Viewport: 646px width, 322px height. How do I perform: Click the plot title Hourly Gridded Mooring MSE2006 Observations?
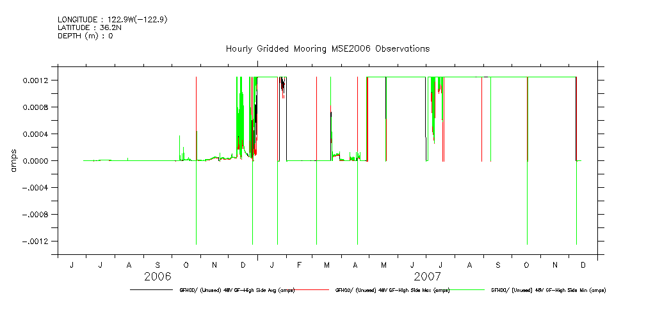pyautogui.click(x=327, y=49)
